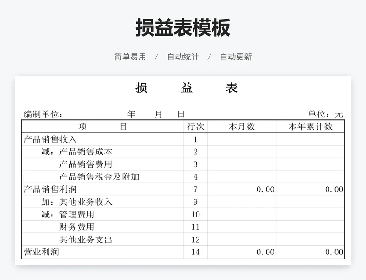Select the 产品销售成本 row label
This screenshot has height=280, width=366.
86,152
